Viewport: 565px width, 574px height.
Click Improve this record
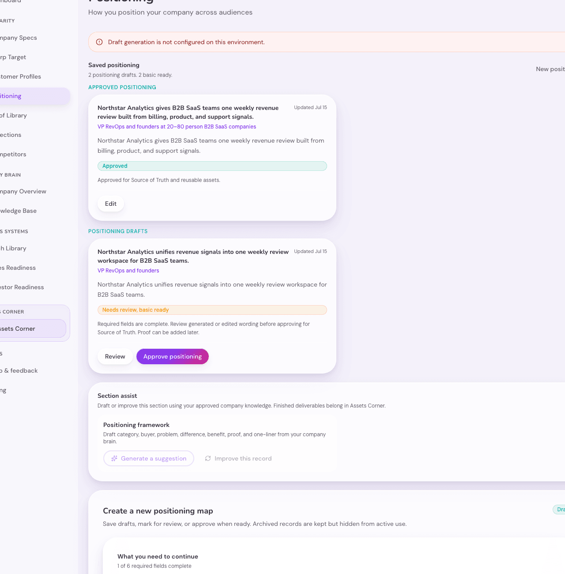[x=238, y=458]
